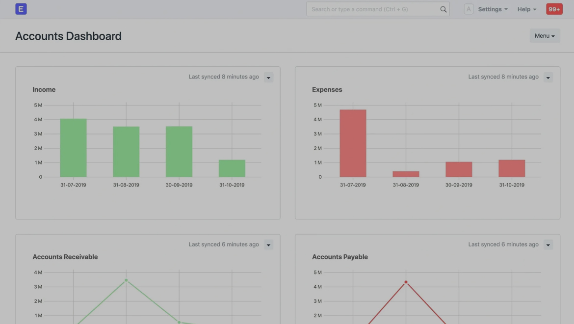Select the Expenses bar for 30-09-2019
This screenshot has height=324, width=574.
click(459, 169)
